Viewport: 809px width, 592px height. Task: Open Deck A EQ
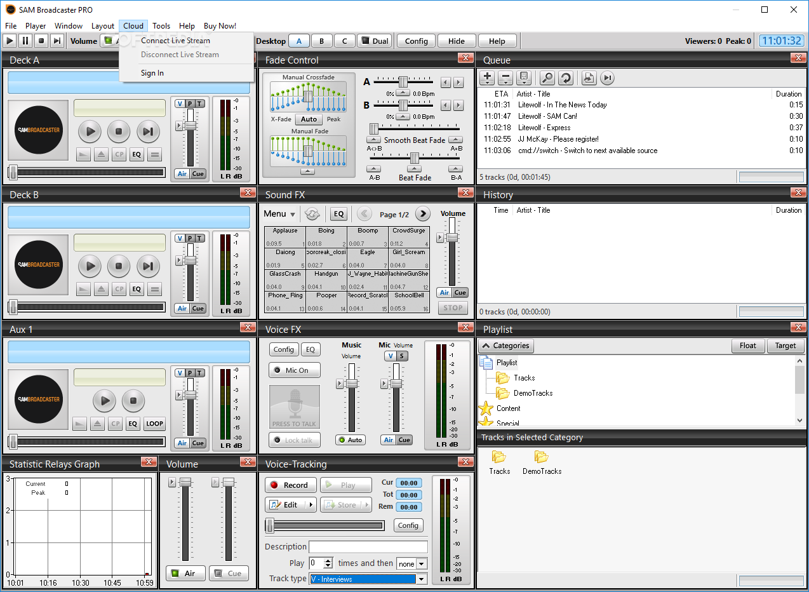pos(137,154)
